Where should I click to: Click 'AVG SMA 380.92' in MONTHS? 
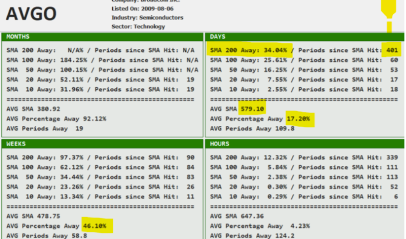point(33,109)
